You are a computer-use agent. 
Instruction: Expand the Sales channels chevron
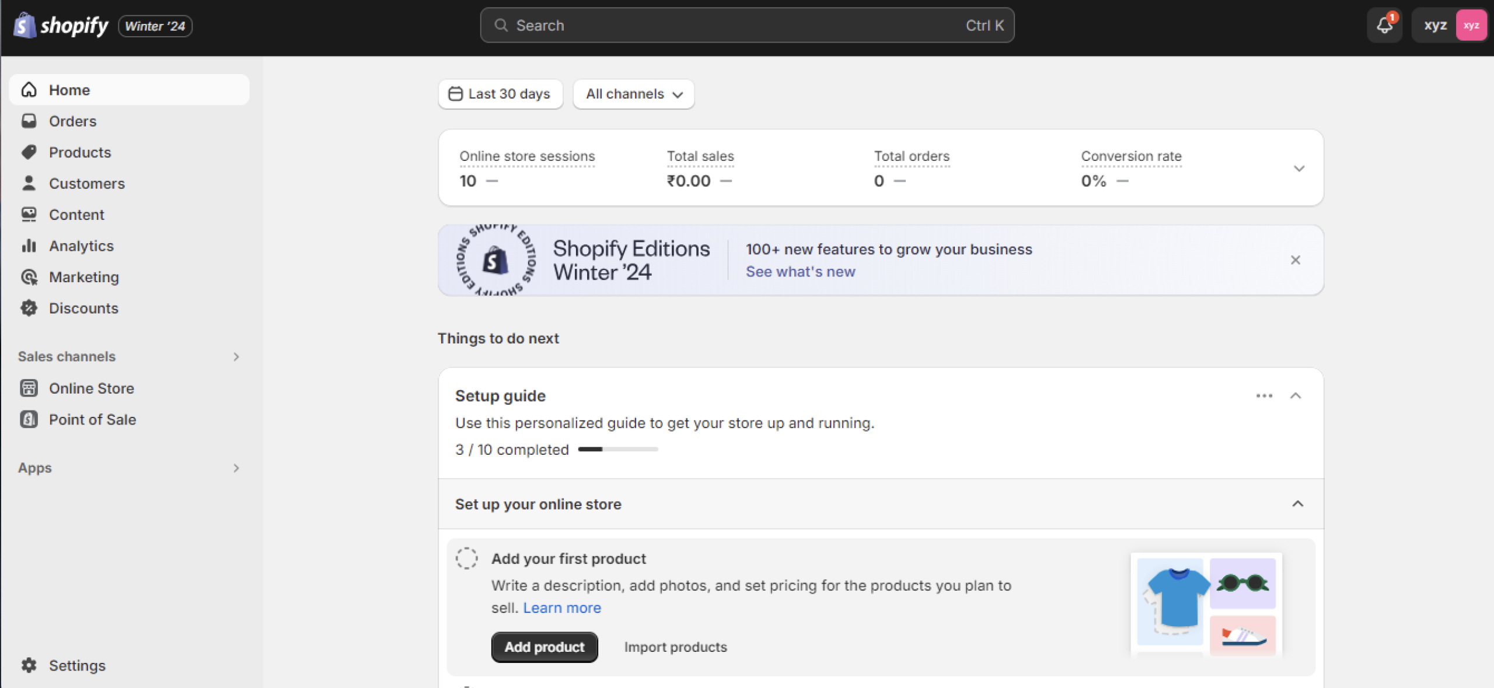[x=236, y=356]
